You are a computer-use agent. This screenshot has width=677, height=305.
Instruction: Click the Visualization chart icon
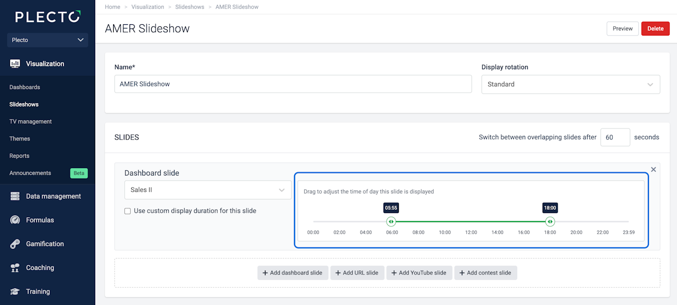tap(15, 64)
